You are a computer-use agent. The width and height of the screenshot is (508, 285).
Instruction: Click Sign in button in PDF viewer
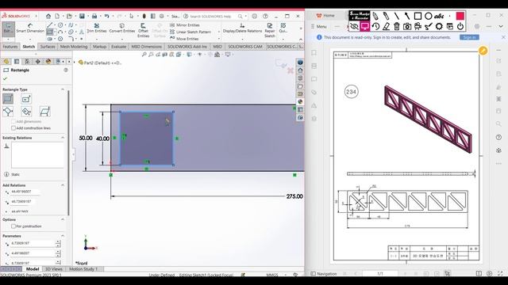pos(469,37)
